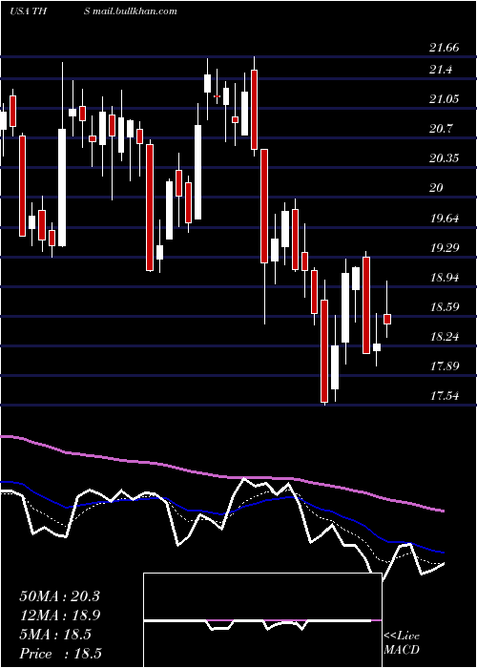Click the 20.7 price axis label
The width and height of the screenshot is (477, 668).
pos(441,129)
